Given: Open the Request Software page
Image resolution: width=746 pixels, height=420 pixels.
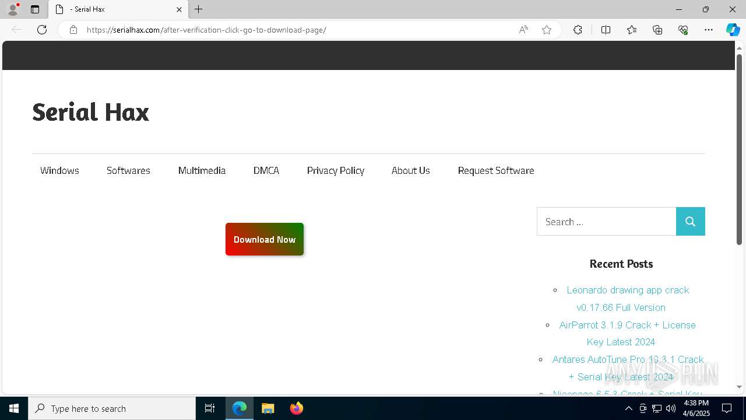Looking at the screenshot, I should coord(496,170).
